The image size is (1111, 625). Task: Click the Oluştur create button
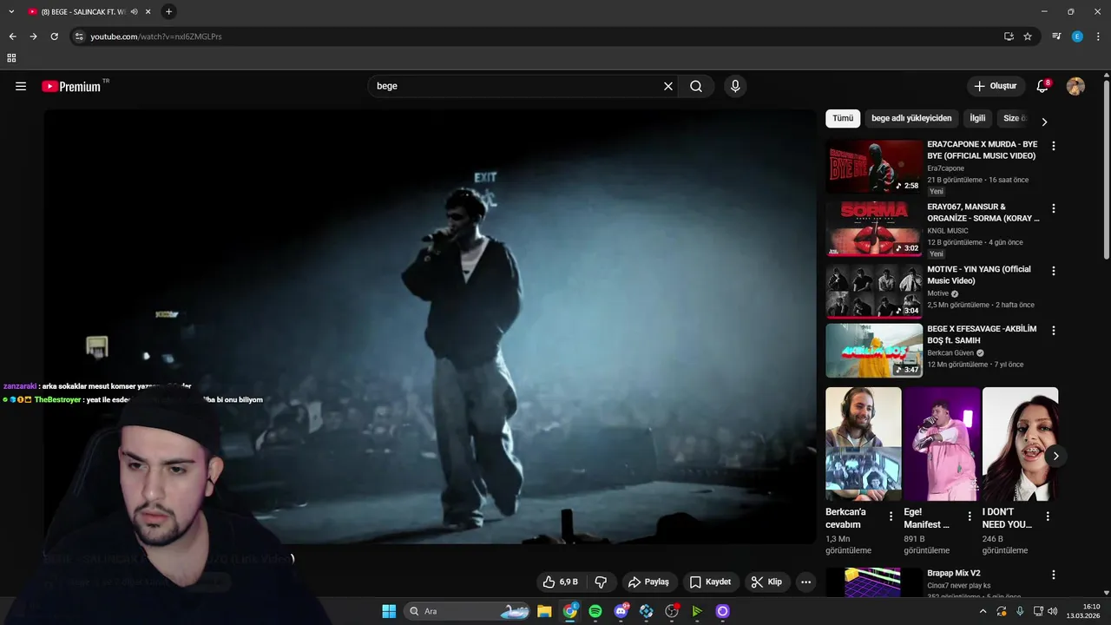(x=996, y=86)
